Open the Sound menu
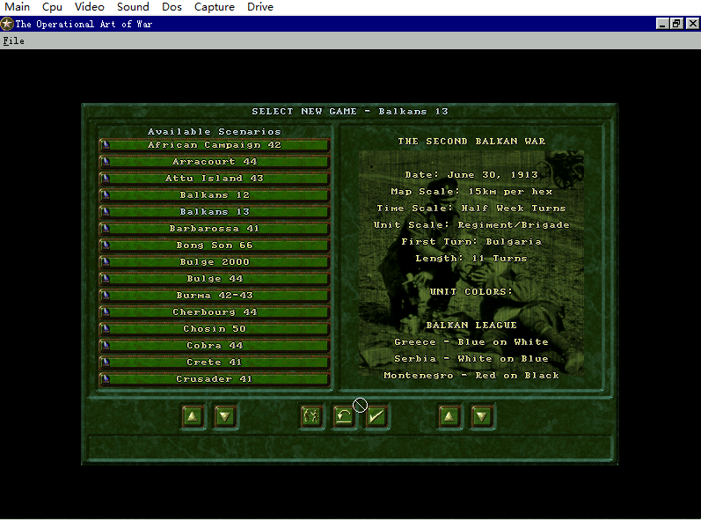This screenshot has width=701, height=520. click(x=133, y=7)
